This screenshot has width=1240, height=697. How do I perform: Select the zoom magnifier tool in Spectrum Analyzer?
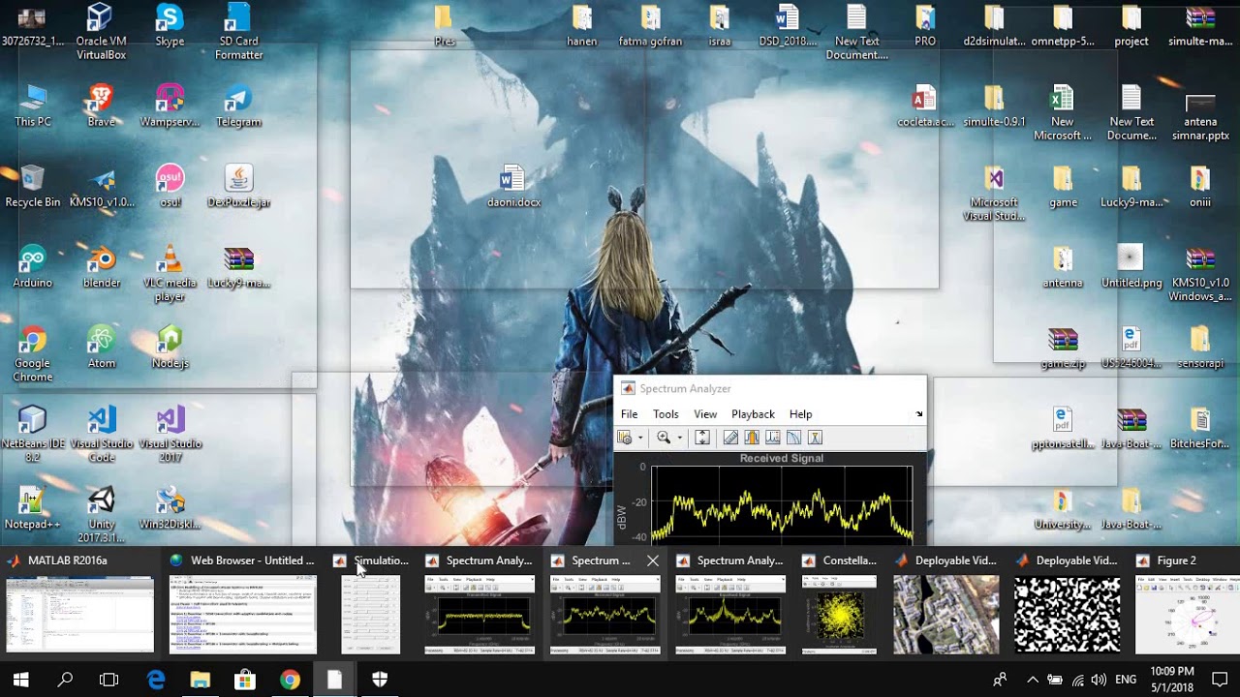tap(664, 438)
